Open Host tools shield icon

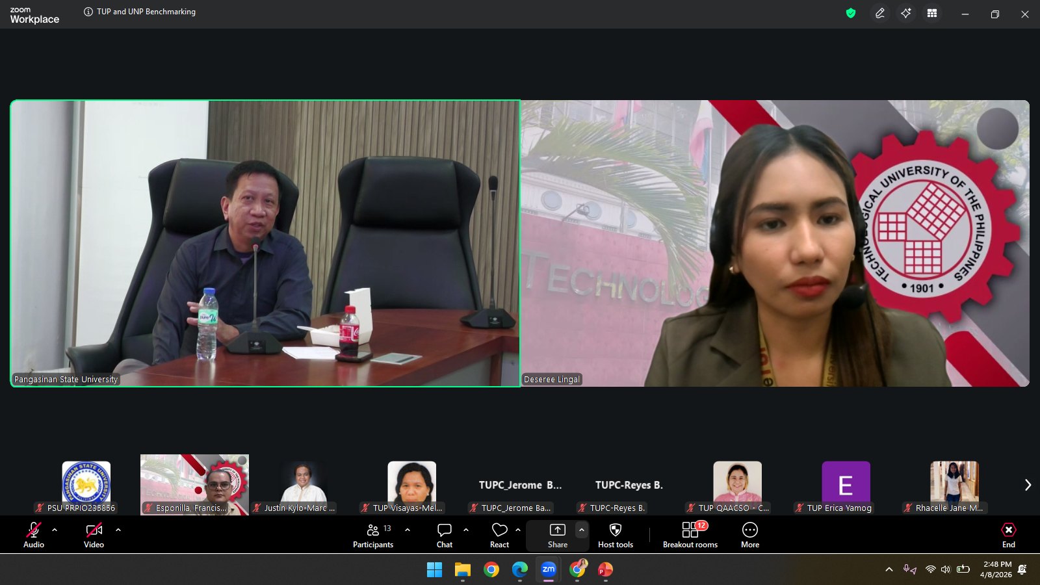[x=615, y=535]
